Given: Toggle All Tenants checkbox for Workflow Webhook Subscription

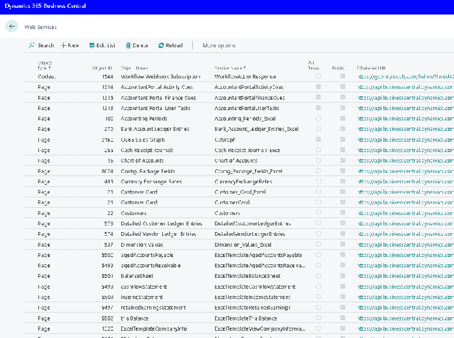Looking at the screenshot, I should pos(318,76).
